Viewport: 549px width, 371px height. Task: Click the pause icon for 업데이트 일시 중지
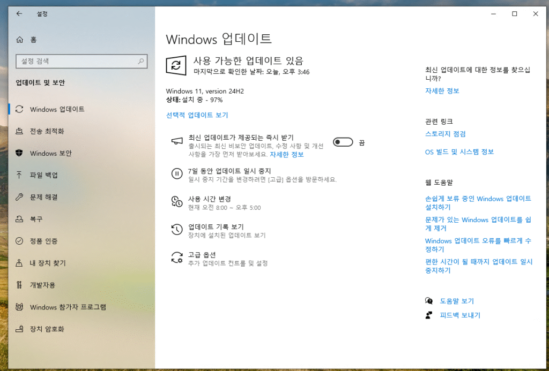(177, 173)
